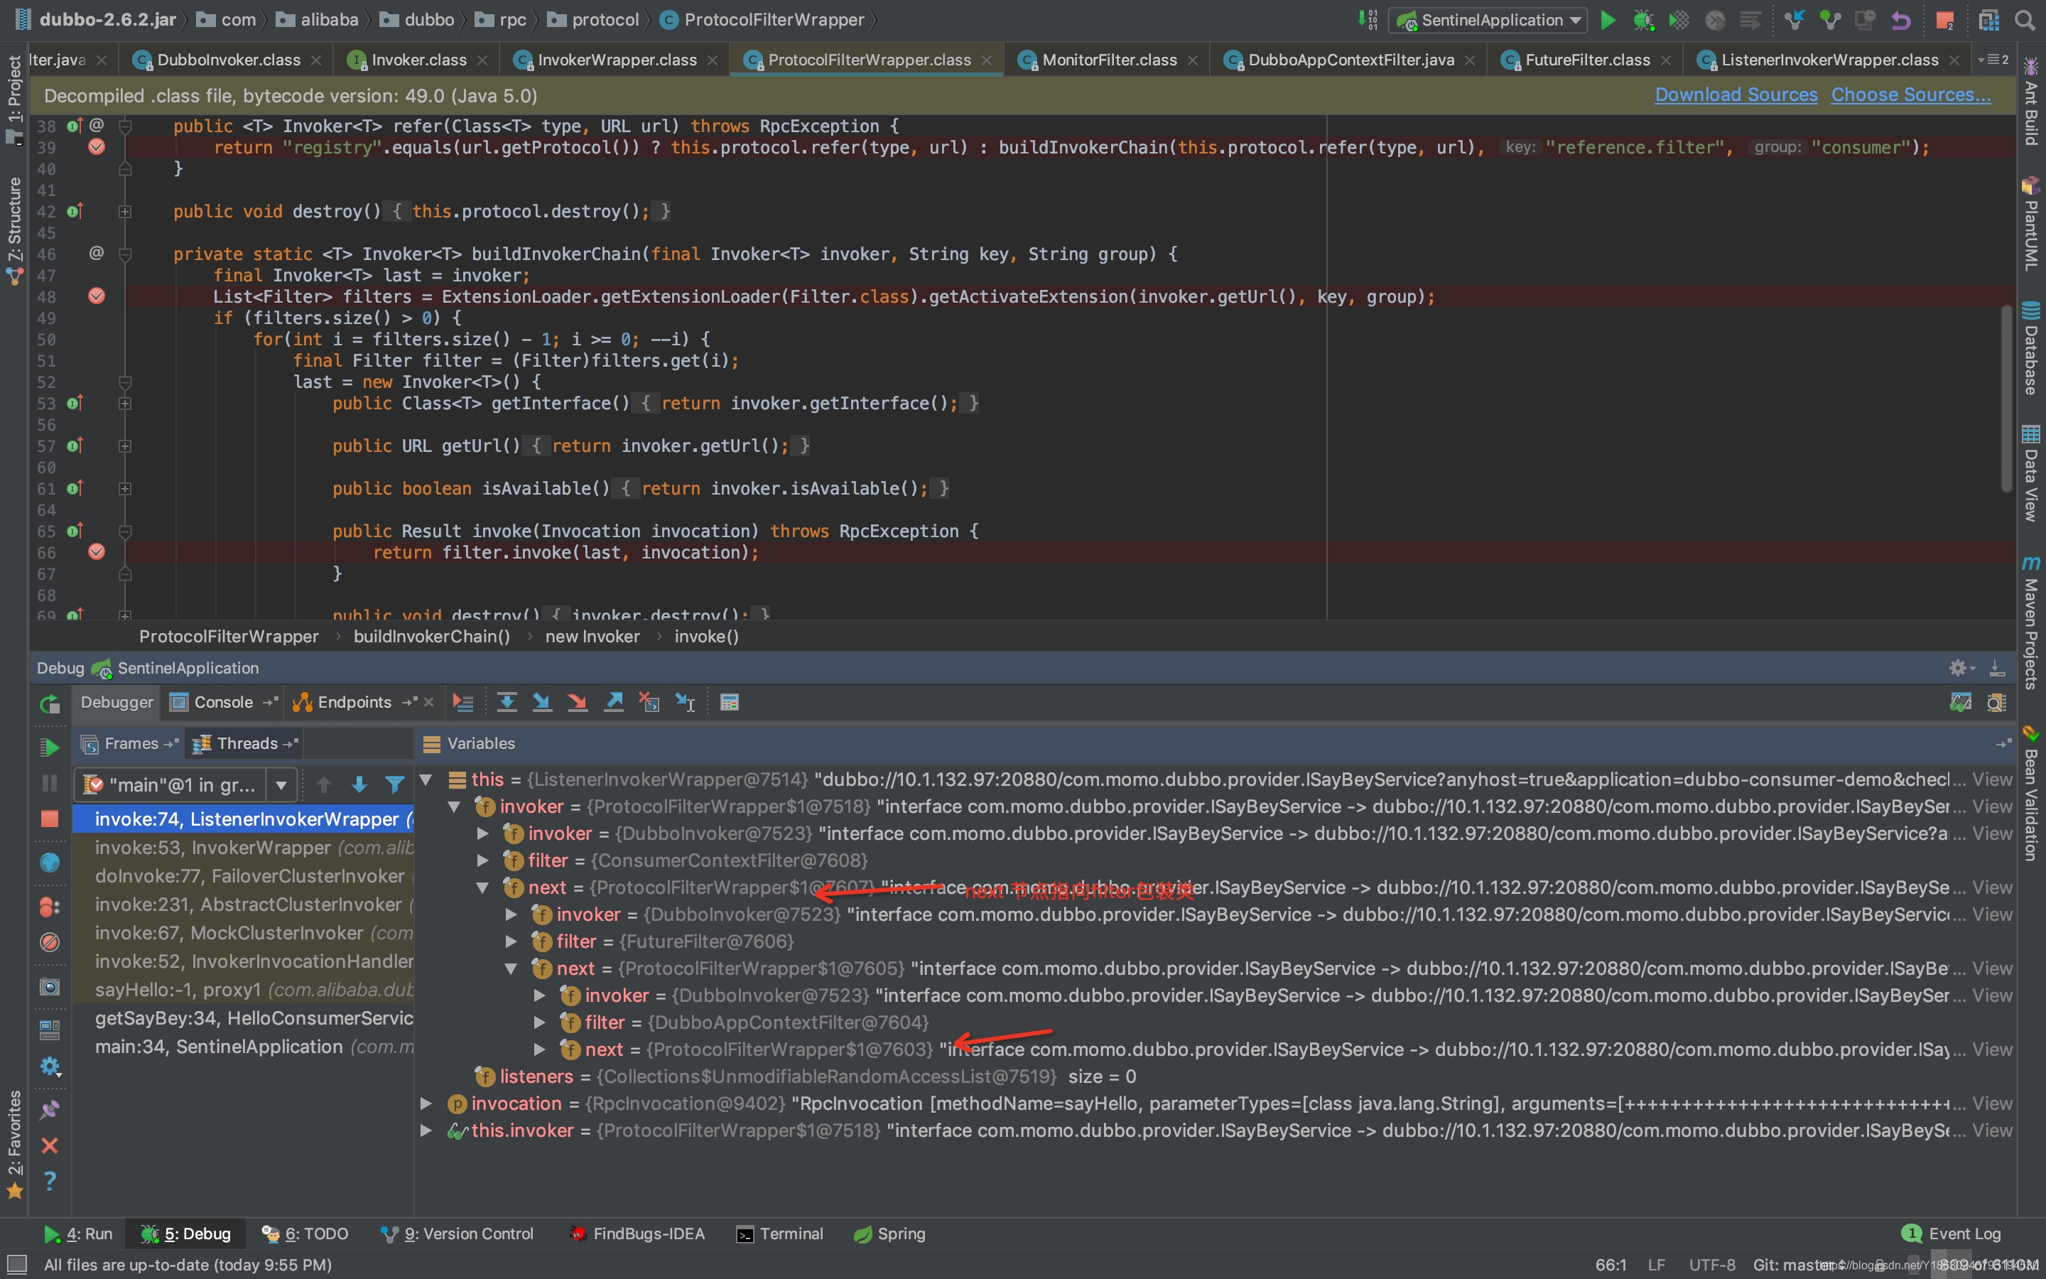Viewport: 2046px width, 1279px height.
Task: Commit changes VCS icon
Action: [x=1829, y=19]
